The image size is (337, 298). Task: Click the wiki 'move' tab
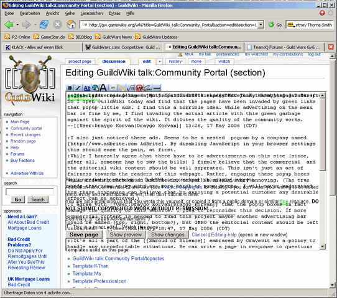196,61
